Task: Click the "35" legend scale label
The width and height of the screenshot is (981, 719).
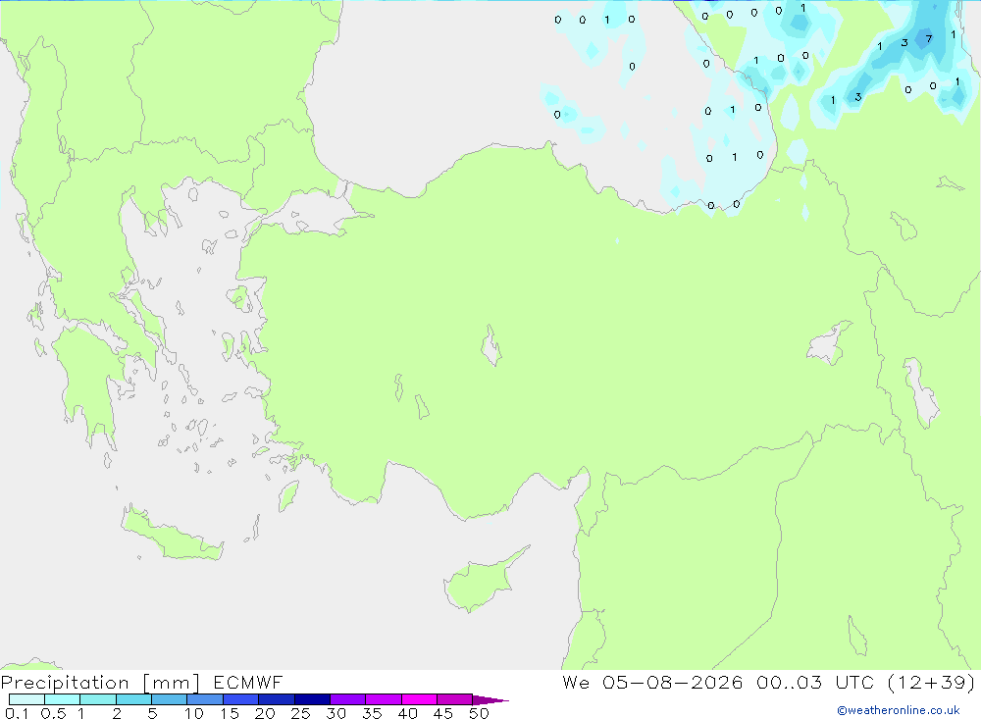Action: (x=372, y=713)
